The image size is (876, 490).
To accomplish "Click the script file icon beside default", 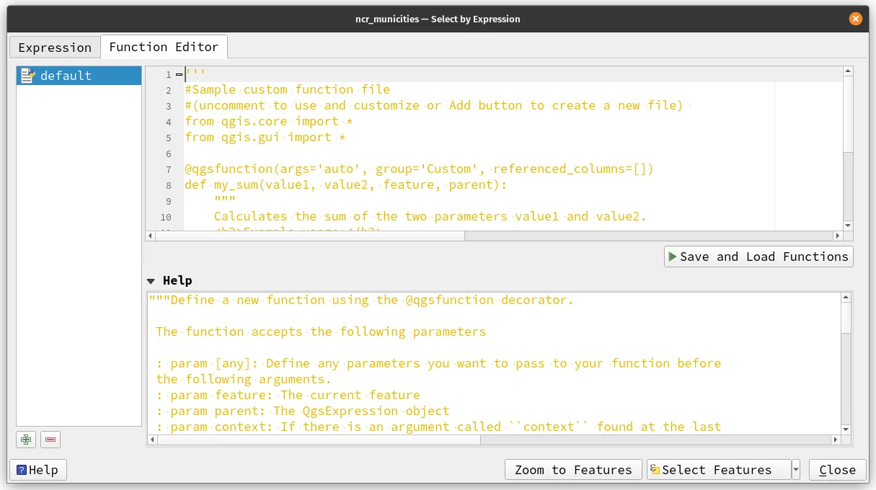I will (x=27, y=75).
